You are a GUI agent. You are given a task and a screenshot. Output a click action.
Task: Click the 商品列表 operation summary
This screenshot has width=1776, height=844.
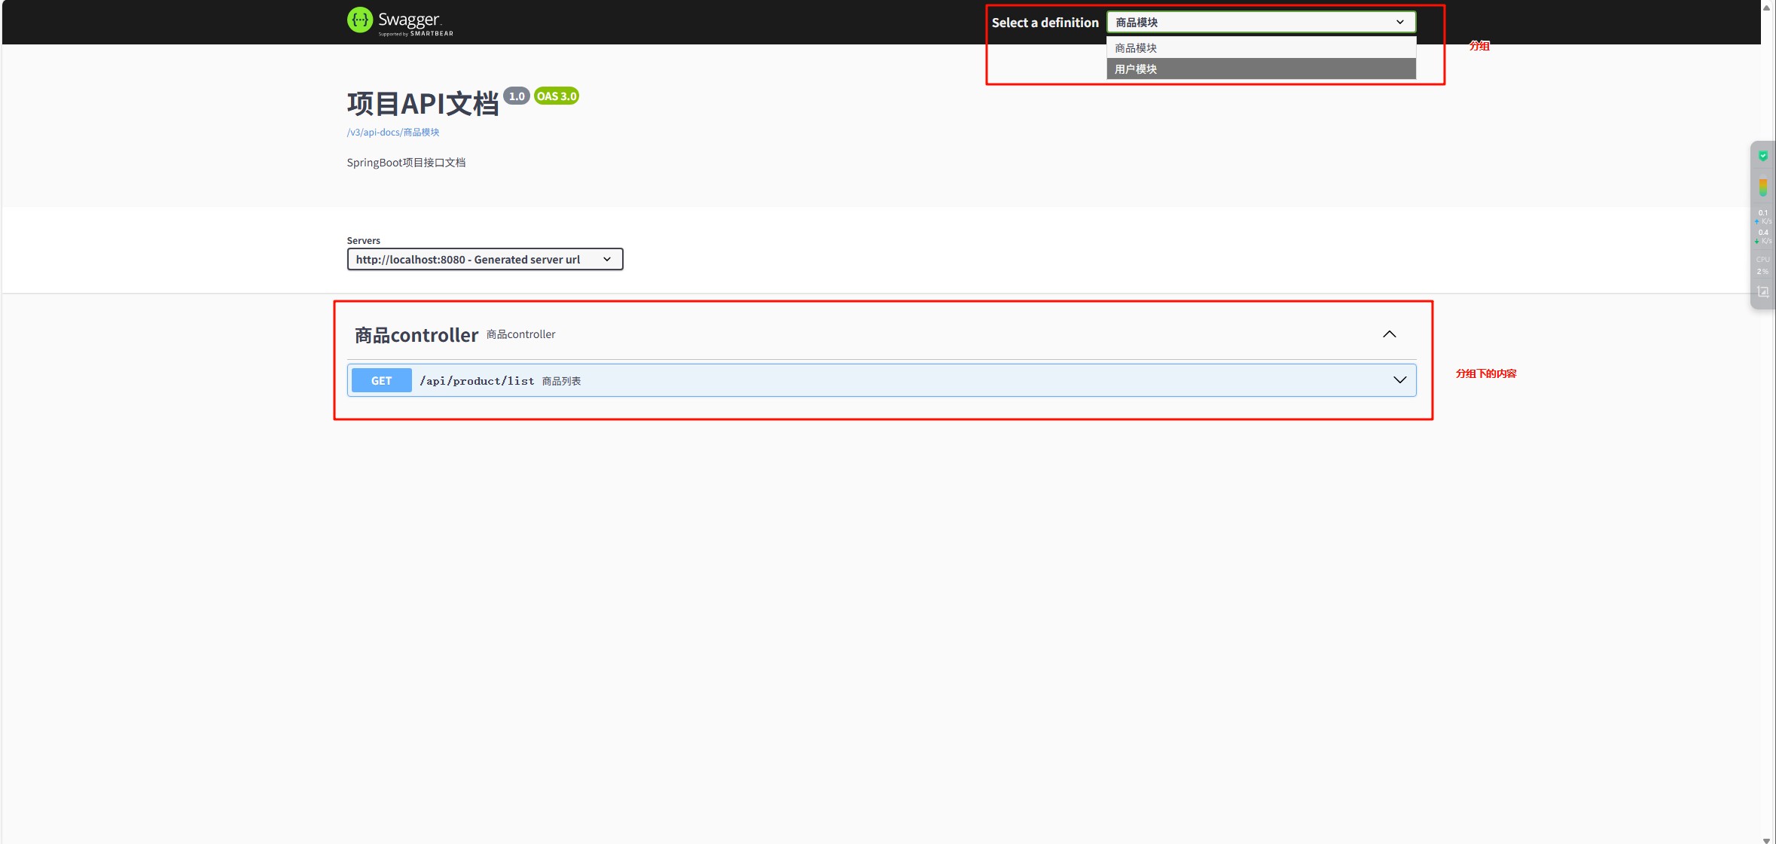tap(560, 380)
